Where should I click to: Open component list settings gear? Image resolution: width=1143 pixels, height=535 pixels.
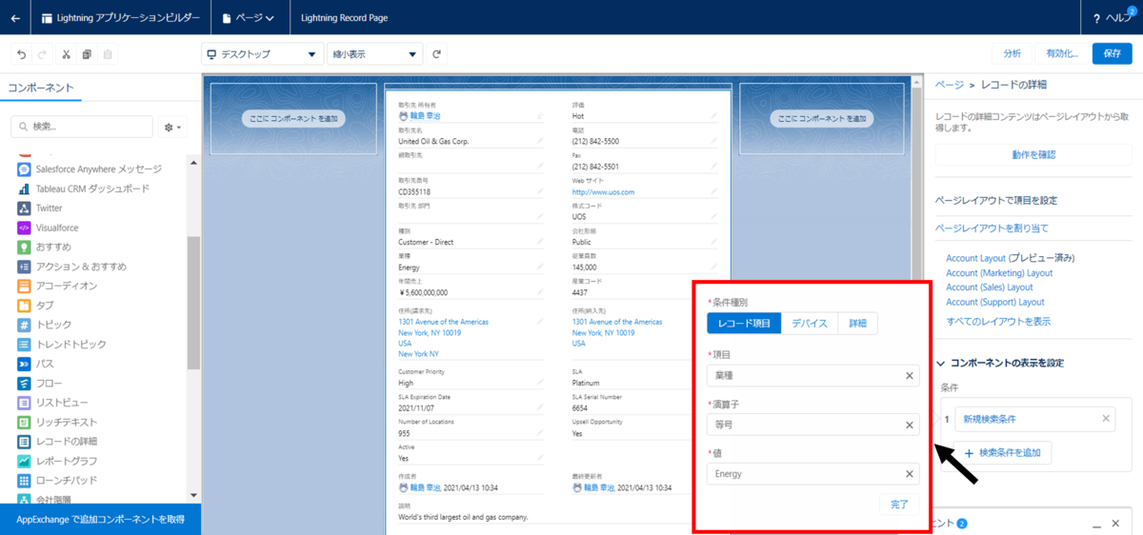[x=173, y=127]
